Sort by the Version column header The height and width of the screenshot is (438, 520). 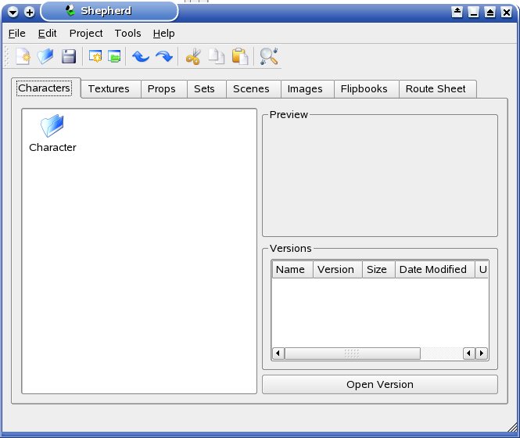tap(338, 269)
